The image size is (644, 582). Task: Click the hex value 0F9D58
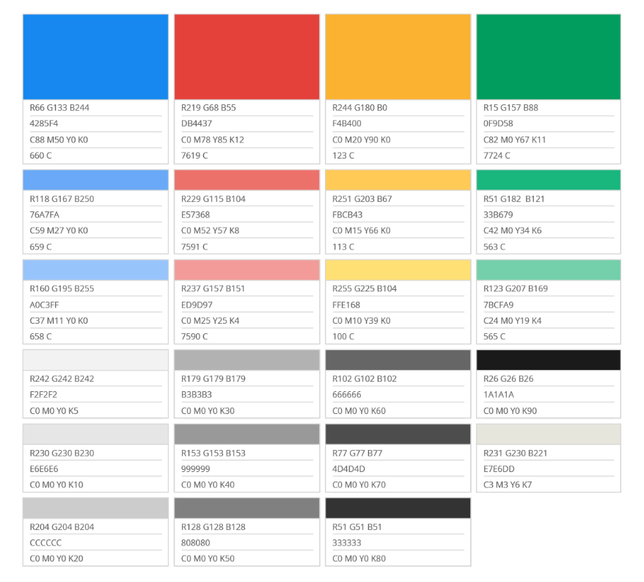(x=498, y=123)
